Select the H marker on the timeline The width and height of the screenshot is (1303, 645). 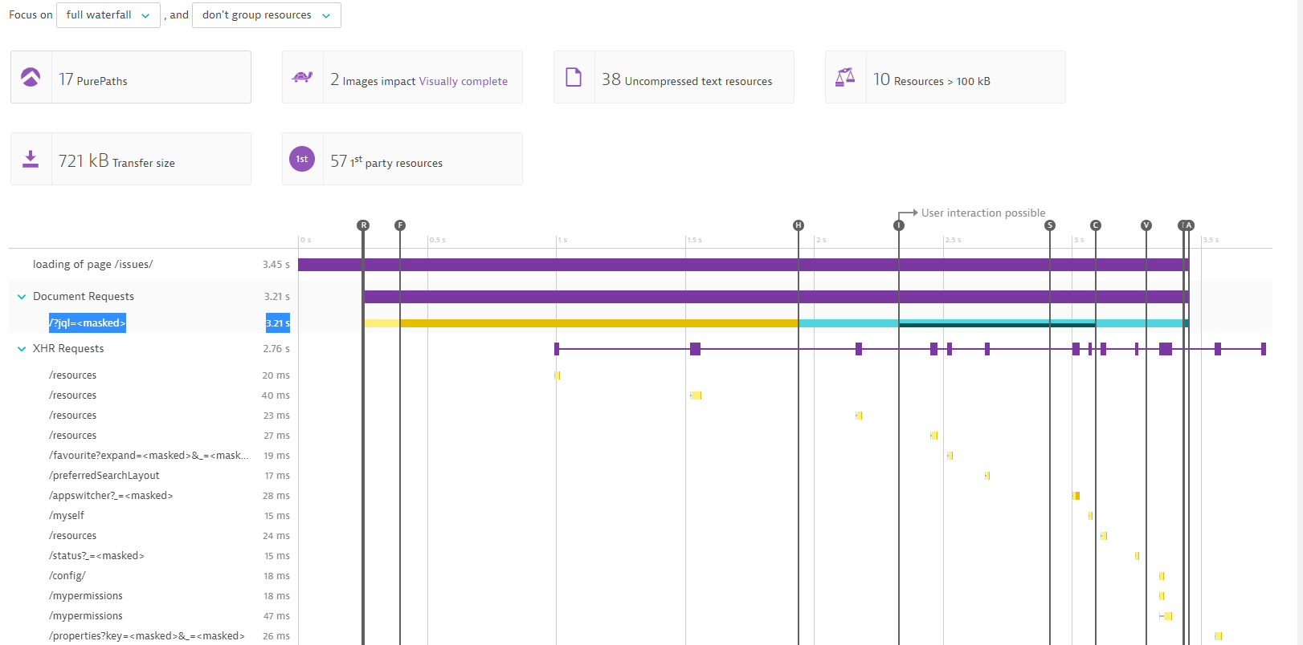tap(798, 225)
